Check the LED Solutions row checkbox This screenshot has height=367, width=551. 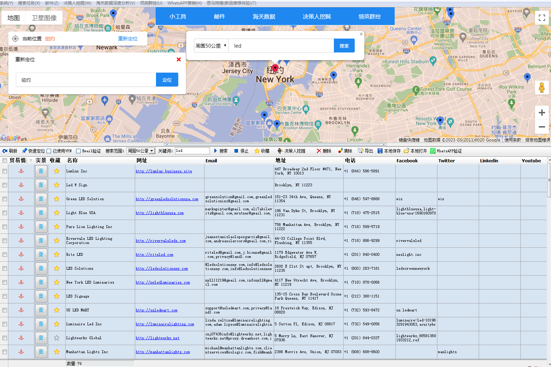coord(5,268)
